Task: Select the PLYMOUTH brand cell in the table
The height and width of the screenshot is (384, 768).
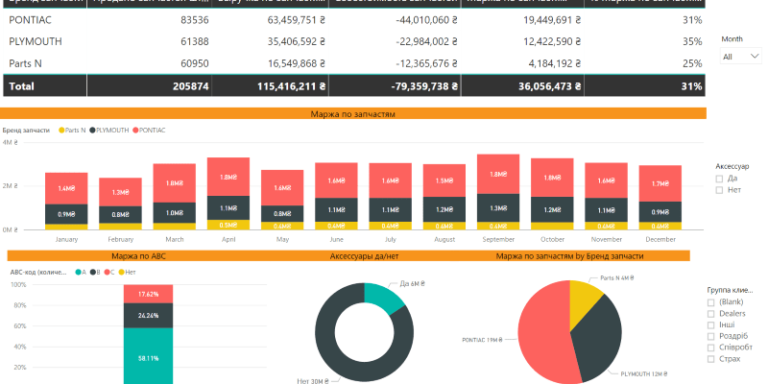Action: pos(36,41)
